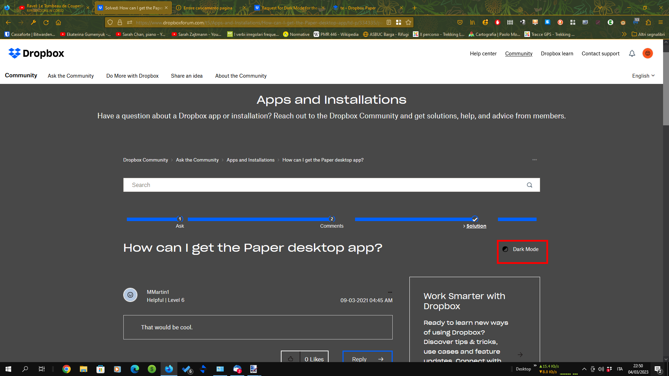Go back using the browser arrow
Image resolution: width=669 pixels, height=376 pixels.
pyautogui.click(x=8, y=23)
